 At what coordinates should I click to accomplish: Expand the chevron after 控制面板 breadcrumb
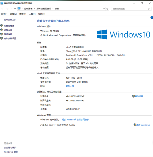[x=35, y=9]
